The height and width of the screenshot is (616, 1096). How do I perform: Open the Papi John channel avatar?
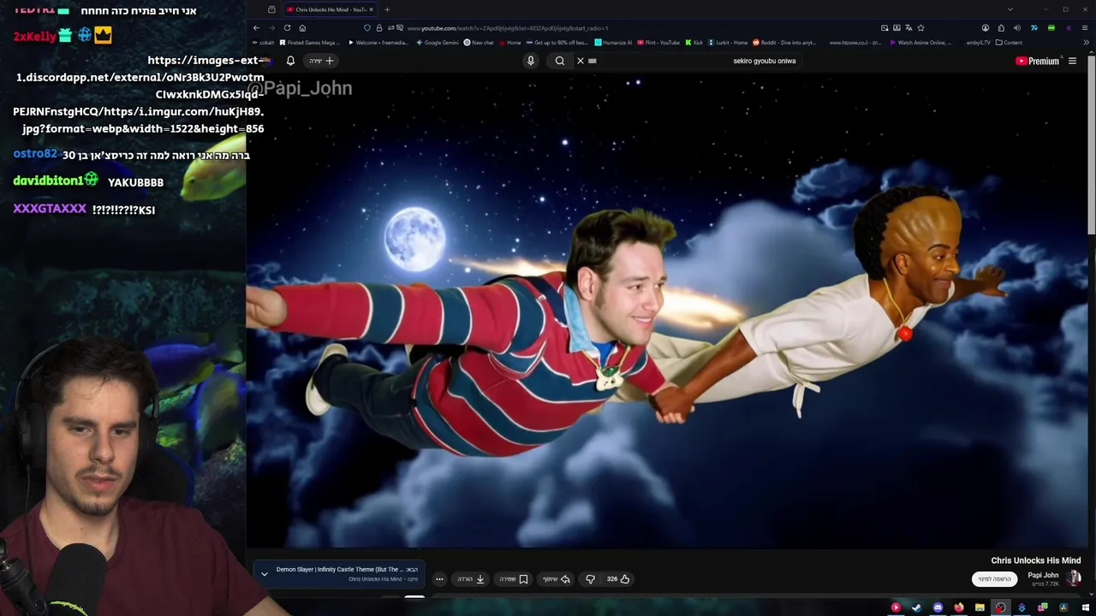pos(1074,579)
